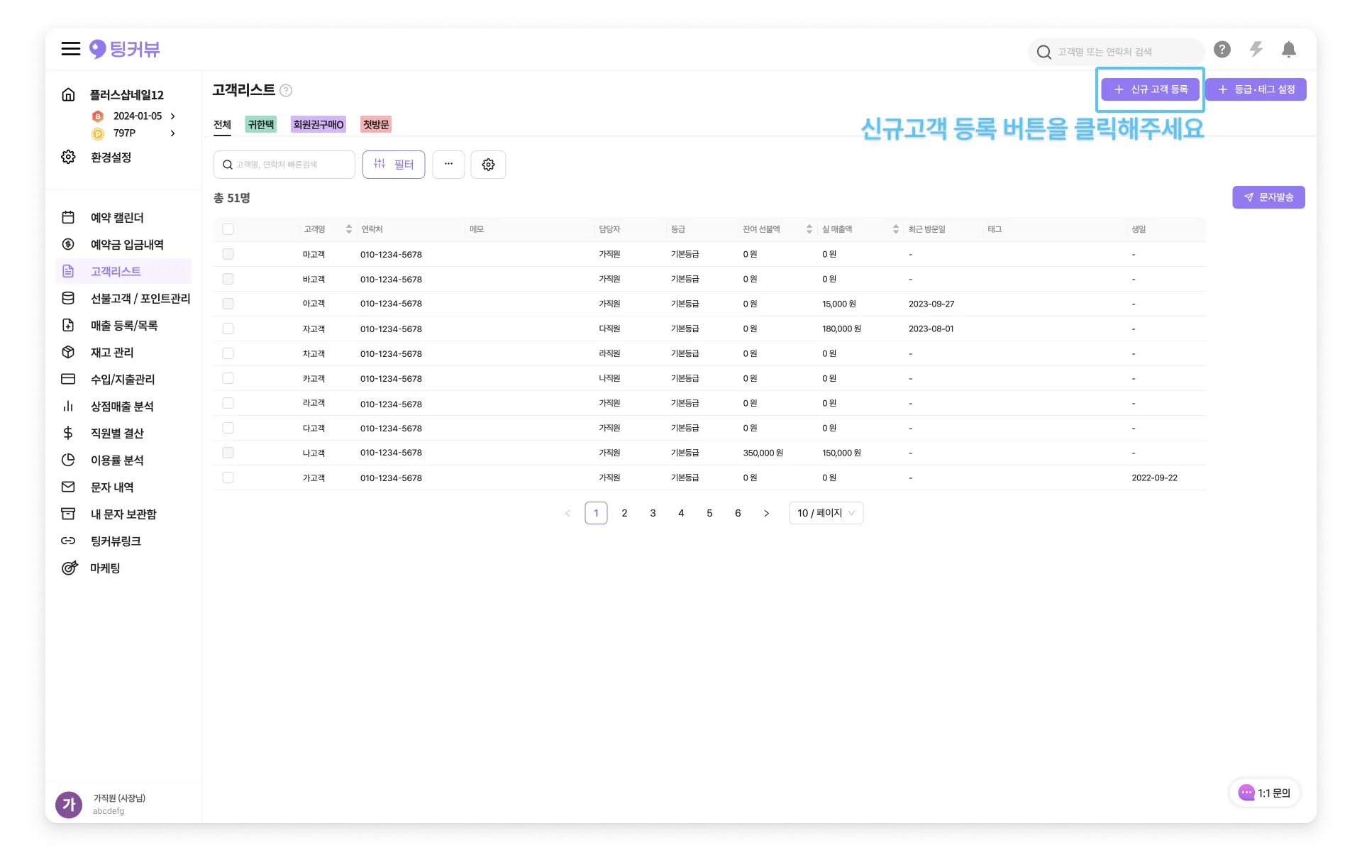
Task: Click the notification bell icon
Action: click(x=1289, y=50)
